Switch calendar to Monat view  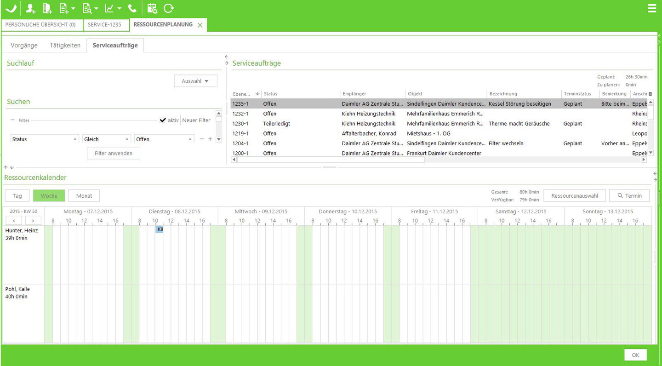point(84,196)
